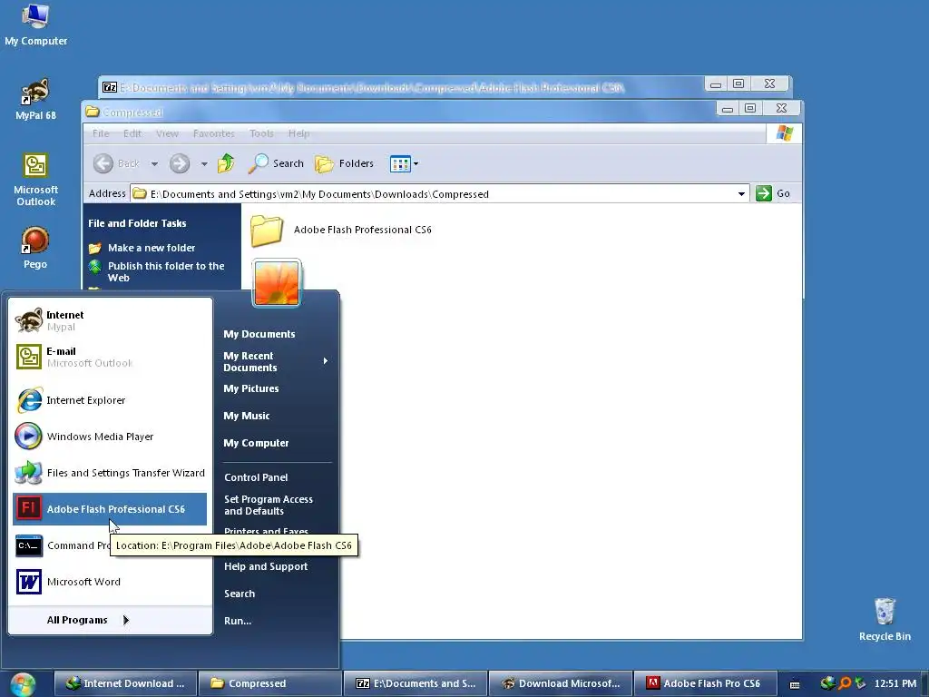The width and height of the screenshot is (929, 697).
Task: Launch Internet Mypal from Start menu
Action: click(110, 320)
